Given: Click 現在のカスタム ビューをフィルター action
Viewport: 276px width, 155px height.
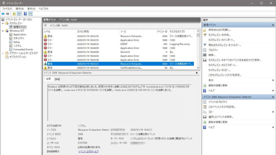Looking at the screenshot, I should point(225,45).
